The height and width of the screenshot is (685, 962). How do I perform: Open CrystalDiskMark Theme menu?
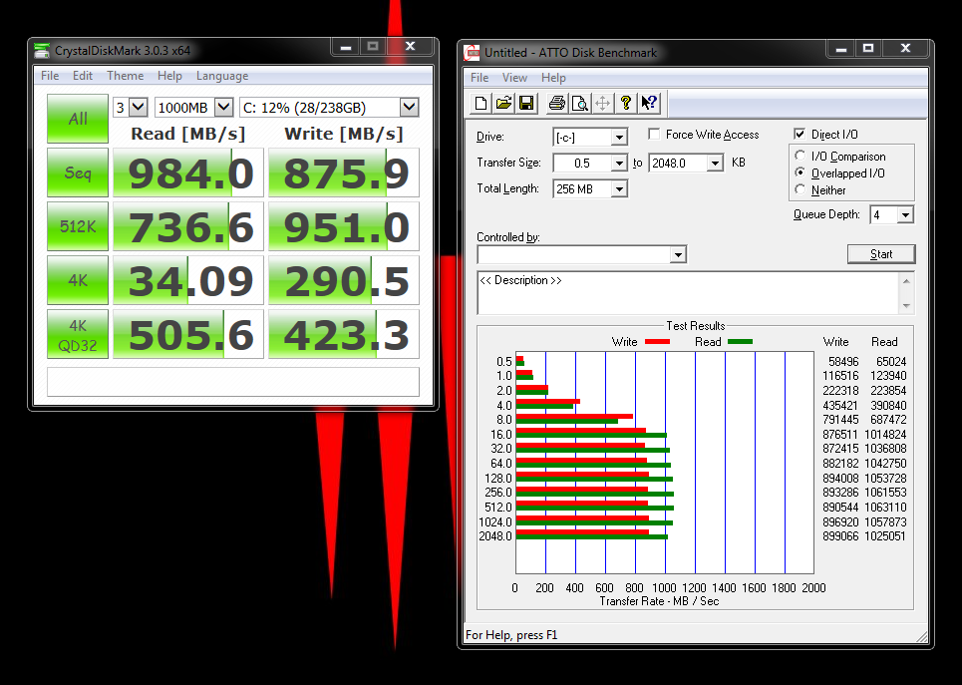126,76
